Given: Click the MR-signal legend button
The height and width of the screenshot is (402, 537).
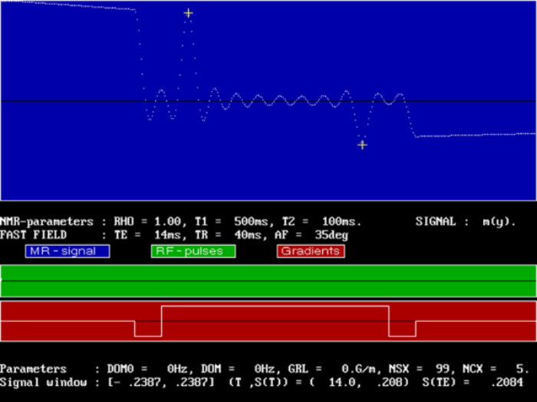Looking at the screenshot, I should point(68,251).
